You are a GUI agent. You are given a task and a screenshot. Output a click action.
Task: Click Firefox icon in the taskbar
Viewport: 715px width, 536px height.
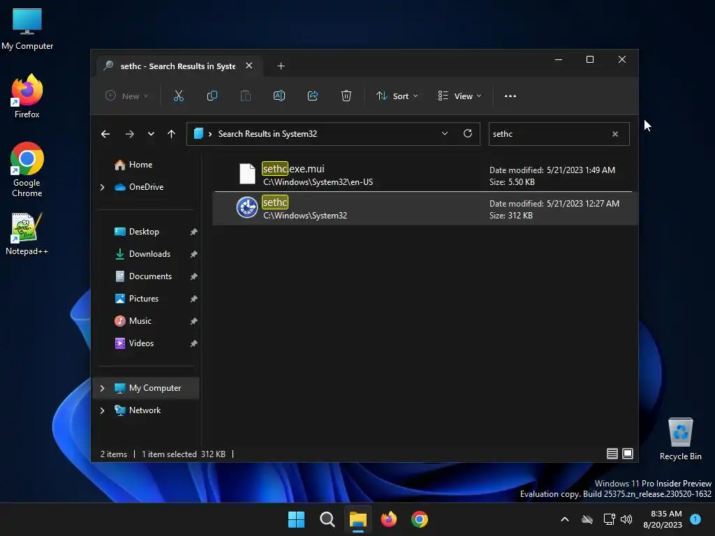(388, 519)
